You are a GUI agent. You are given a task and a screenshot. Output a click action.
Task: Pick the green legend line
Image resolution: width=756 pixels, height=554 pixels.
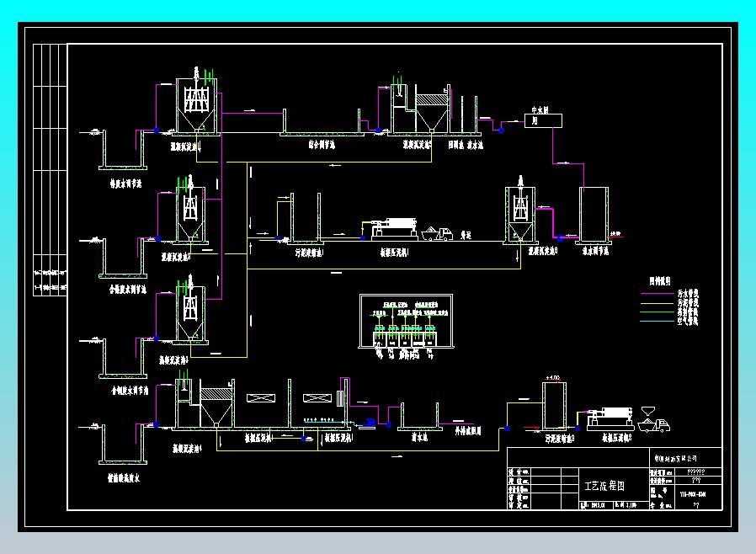pyautogui.click(x=658, y=312)
